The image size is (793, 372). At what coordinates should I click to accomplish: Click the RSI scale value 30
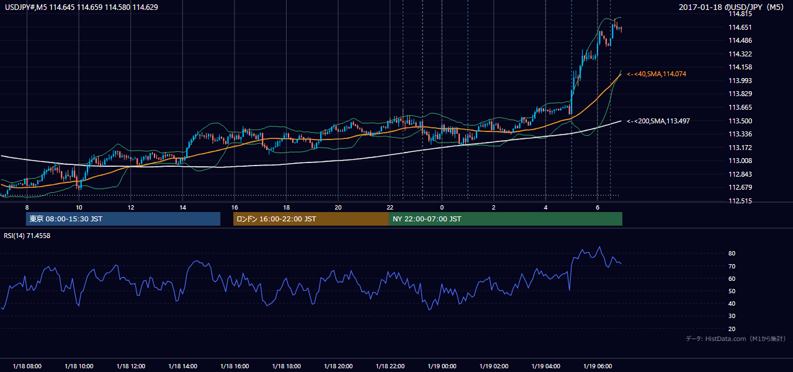point(732,316)
